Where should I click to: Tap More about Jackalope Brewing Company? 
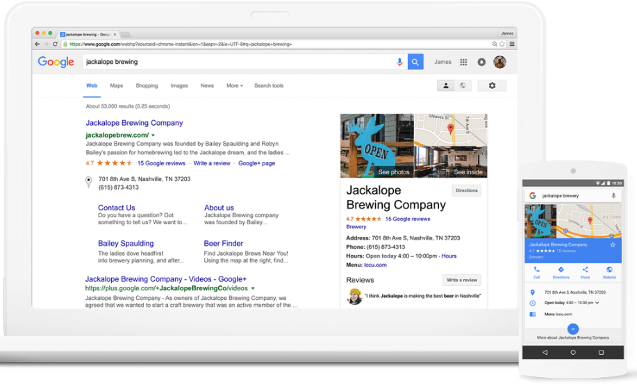(573, 337)
